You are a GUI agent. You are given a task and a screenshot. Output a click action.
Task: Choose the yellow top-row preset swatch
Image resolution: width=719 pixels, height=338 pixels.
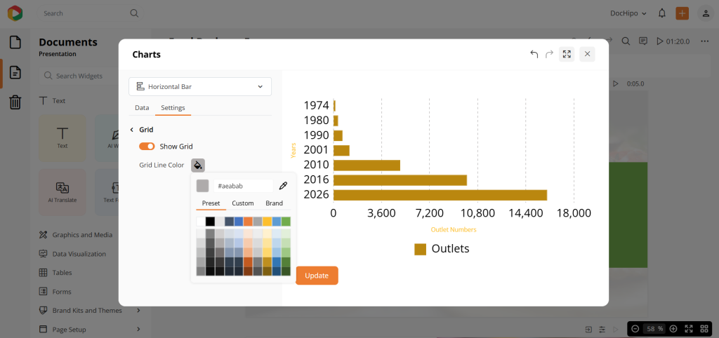point(267,222)
